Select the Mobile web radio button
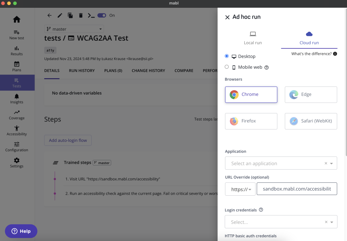Viewport: 347px width, 241px height. [227, 67]
